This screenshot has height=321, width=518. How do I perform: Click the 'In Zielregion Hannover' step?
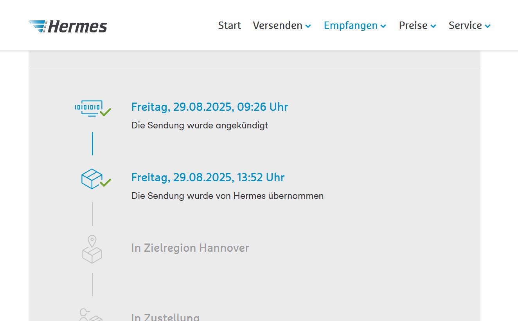click(x=190, y=248)
